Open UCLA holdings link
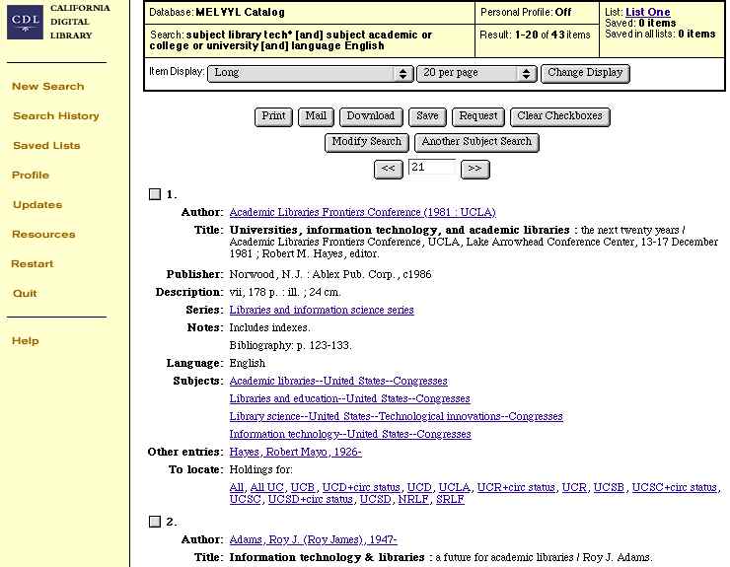Screen dimensions: 730x567 pyautogui.click(x=454, y=487)
